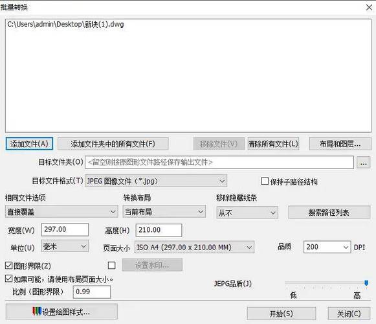Expand the 页面大小 ISO A4 dropdown
The width and height of the screenshot is (376, 324).
coord(195,247)
